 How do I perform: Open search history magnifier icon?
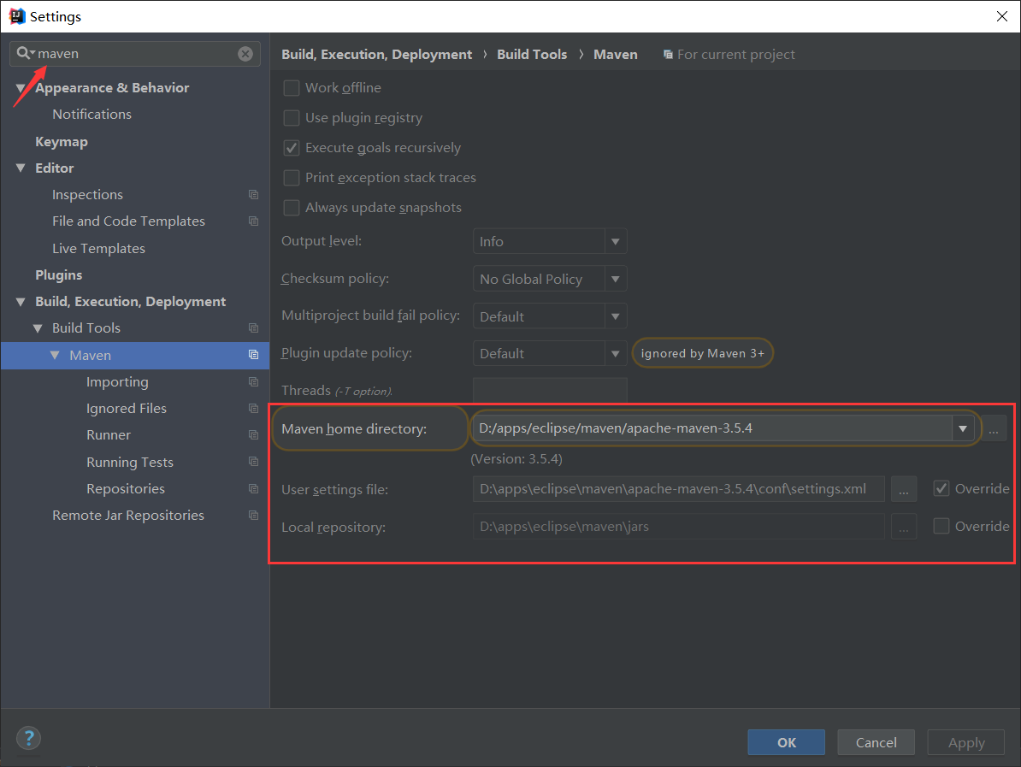(26, 53)
